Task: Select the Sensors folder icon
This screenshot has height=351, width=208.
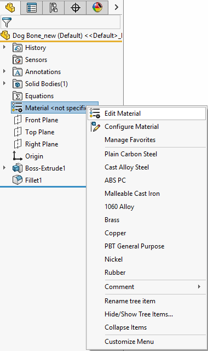Action: pyautogui.click(x=17, y=60)
